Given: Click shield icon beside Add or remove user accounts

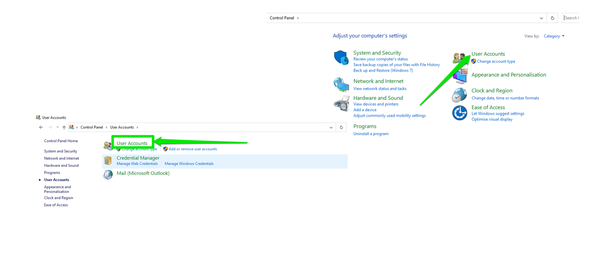Looking at the screenshot, I should tap(165, 149).
